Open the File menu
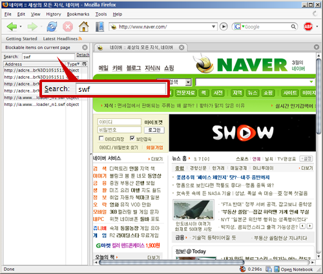The image size is (323, 274). coord(8,14)
